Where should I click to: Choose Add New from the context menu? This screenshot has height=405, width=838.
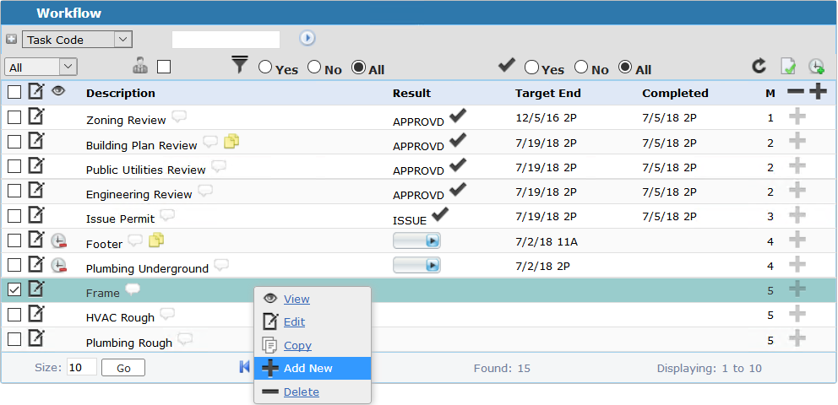307,369
